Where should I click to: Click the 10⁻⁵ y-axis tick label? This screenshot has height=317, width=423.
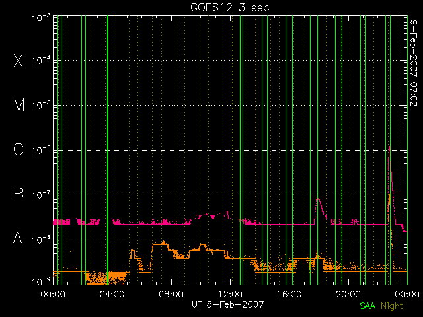tap(41, 105)
